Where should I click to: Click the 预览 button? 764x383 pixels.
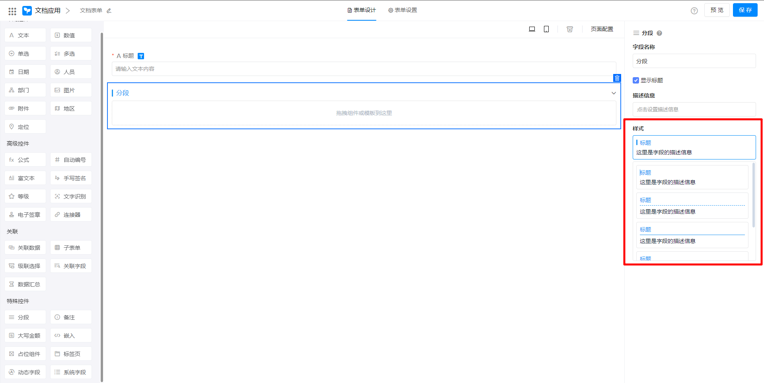click(x=717, y=10)
